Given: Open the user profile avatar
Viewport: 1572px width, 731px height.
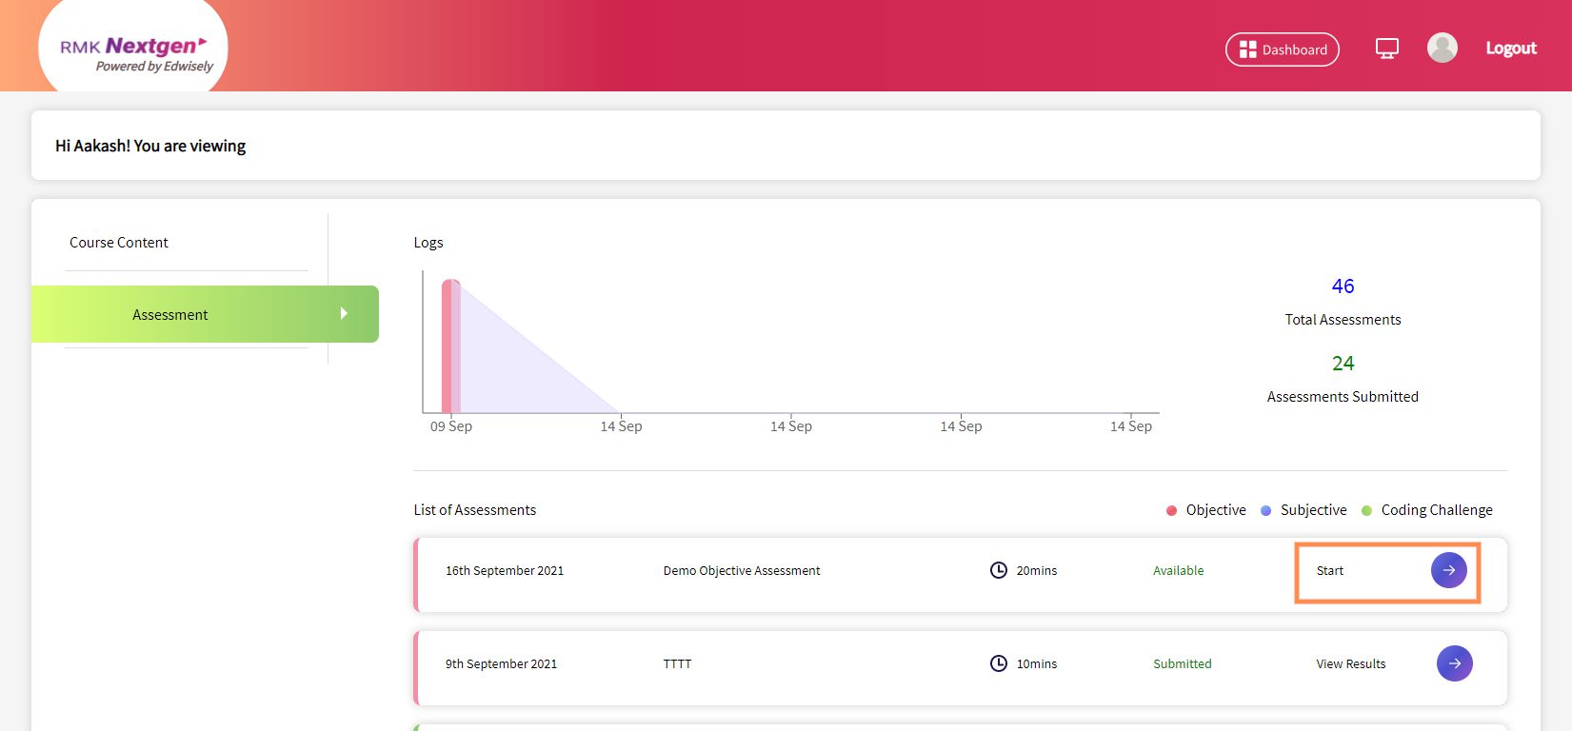Looking at the screenshot, I should click(x=1442, y=48).
